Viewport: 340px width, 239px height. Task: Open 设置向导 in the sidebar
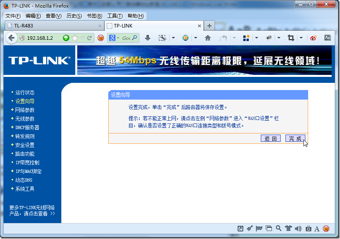click(25, 101)
